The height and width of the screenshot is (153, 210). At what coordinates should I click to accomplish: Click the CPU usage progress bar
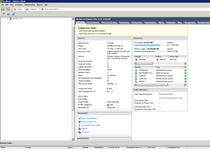(x=150, y=45)
